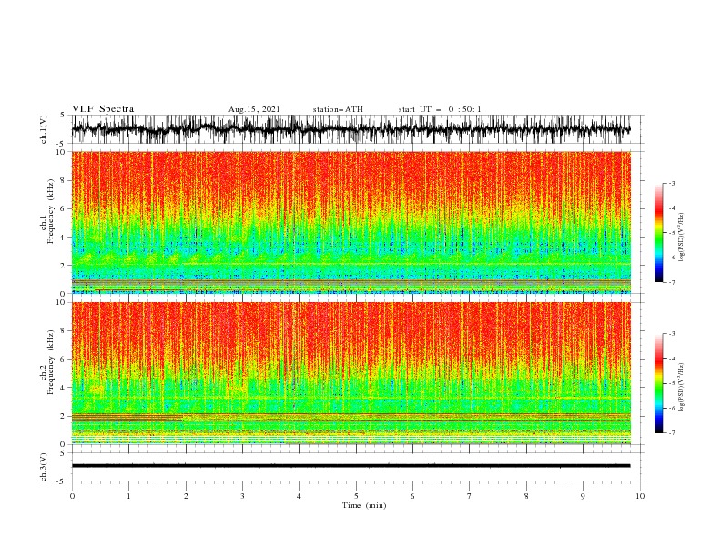Click the 'station=ATH' label
The image size is (721, 557).
point(338,109)
